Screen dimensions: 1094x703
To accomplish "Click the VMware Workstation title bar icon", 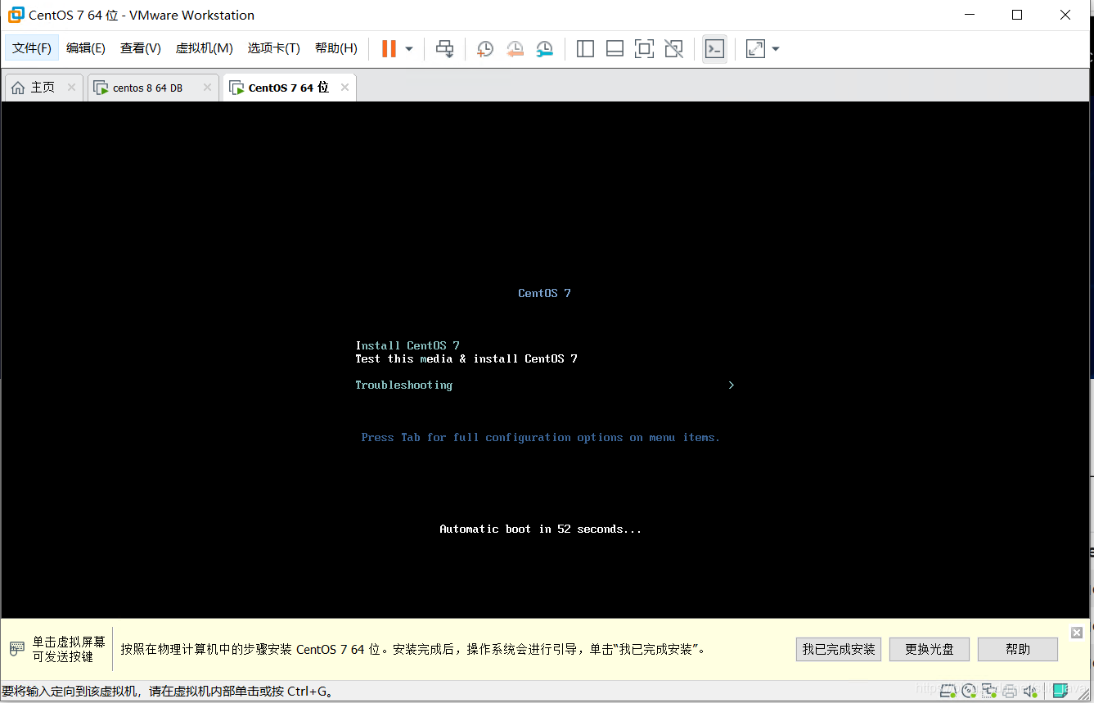I will point(16,15).
